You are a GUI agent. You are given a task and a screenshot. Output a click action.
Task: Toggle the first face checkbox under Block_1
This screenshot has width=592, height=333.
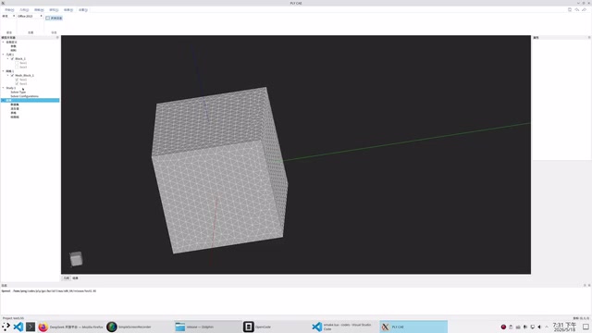17,63
